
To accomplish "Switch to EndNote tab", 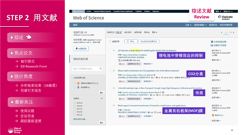I will tap(138, 11).
